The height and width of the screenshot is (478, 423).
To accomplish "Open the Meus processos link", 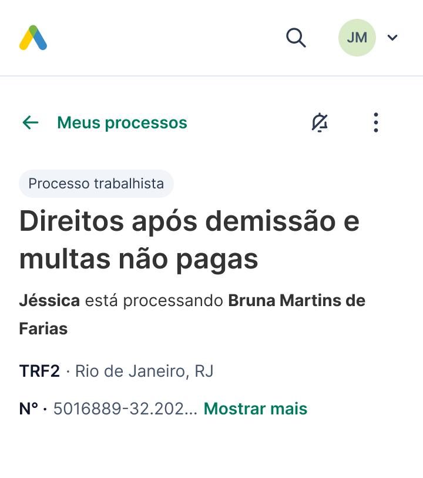I will point(122,122).
